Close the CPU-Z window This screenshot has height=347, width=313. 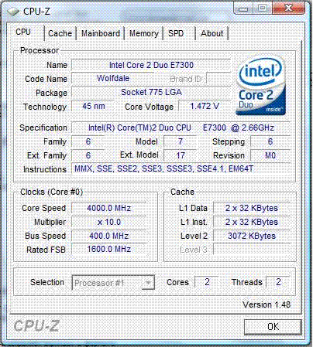(x=288, y=9)
